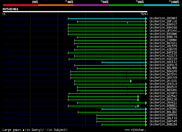Click the UniRef100_Q4PS45 label

163,121
